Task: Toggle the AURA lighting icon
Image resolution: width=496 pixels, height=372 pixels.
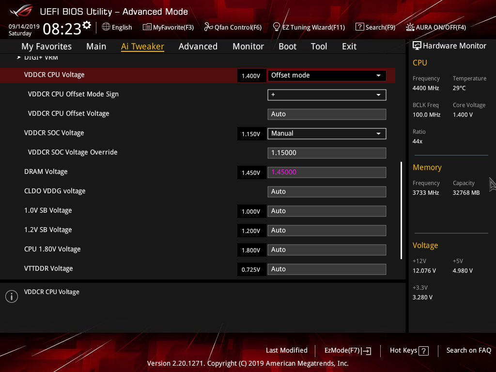Action: pos(410,27)
